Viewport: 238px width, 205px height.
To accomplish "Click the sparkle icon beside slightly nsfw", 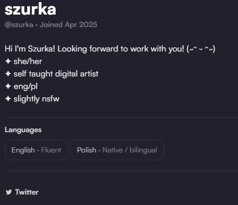I will point(8,99).
